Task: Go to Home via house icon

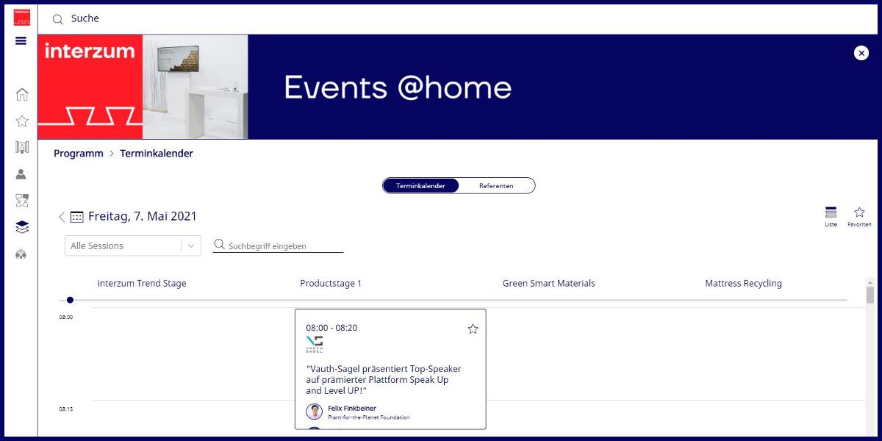Action: tap(22, 94)
